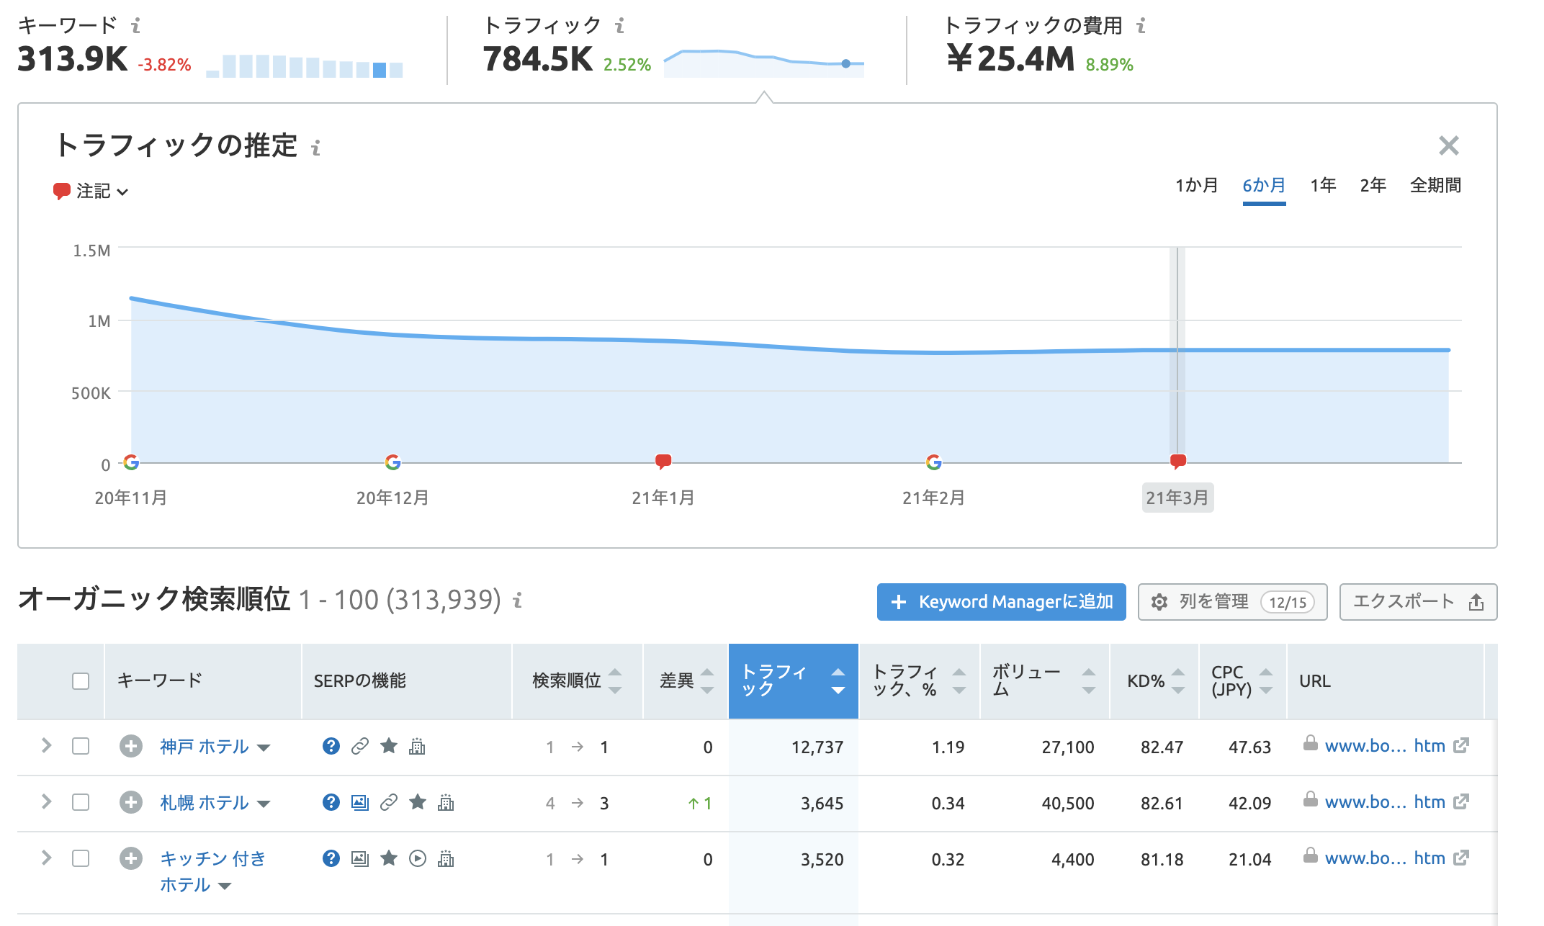Image resolution: width=1544 pixels, height=926 pixels.
Task: Tick the checkbox for 札幌 ホテル row
Action: (81, 802)
